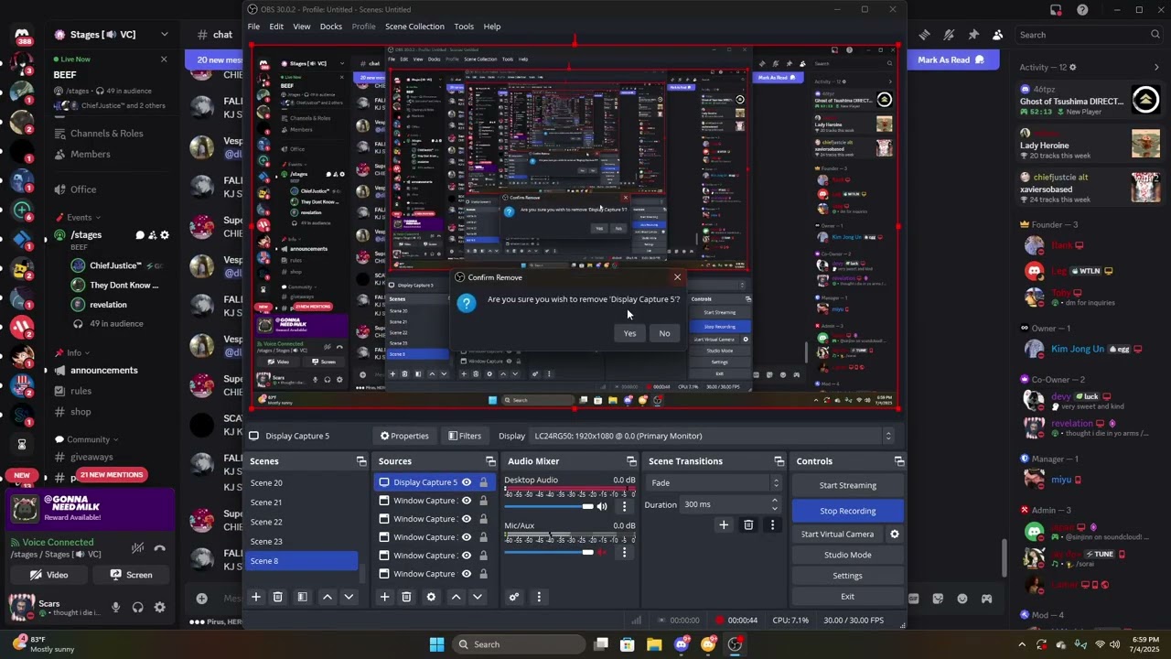Move scene down arrow in the Scenes toolbar
The width and height of the screenshot is (1171, 659).
[349, 597]
